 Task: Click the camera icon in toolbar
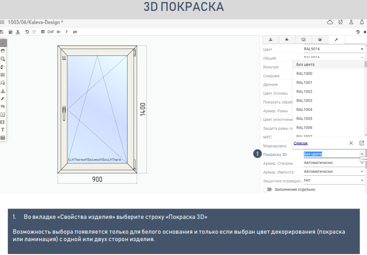(58, 32)
